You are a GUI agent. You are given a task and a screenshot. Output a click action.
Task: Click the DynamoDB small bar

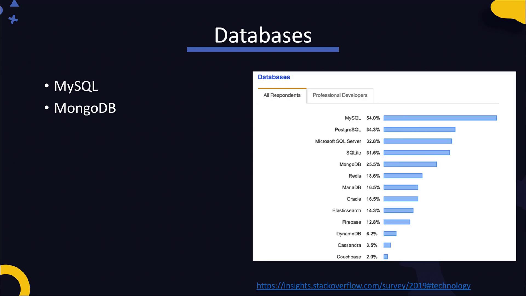click(x=390, y=234)
